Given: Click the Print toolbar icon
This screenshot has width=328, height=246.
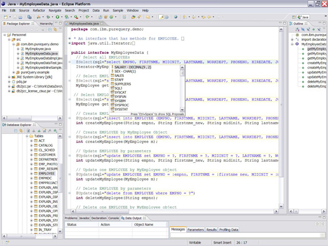Looking at the screenshot, I should 20,17.
